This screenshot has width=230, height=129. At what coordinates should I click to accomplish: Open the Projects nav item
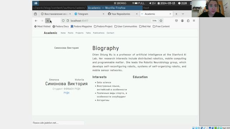click(79, 33)
